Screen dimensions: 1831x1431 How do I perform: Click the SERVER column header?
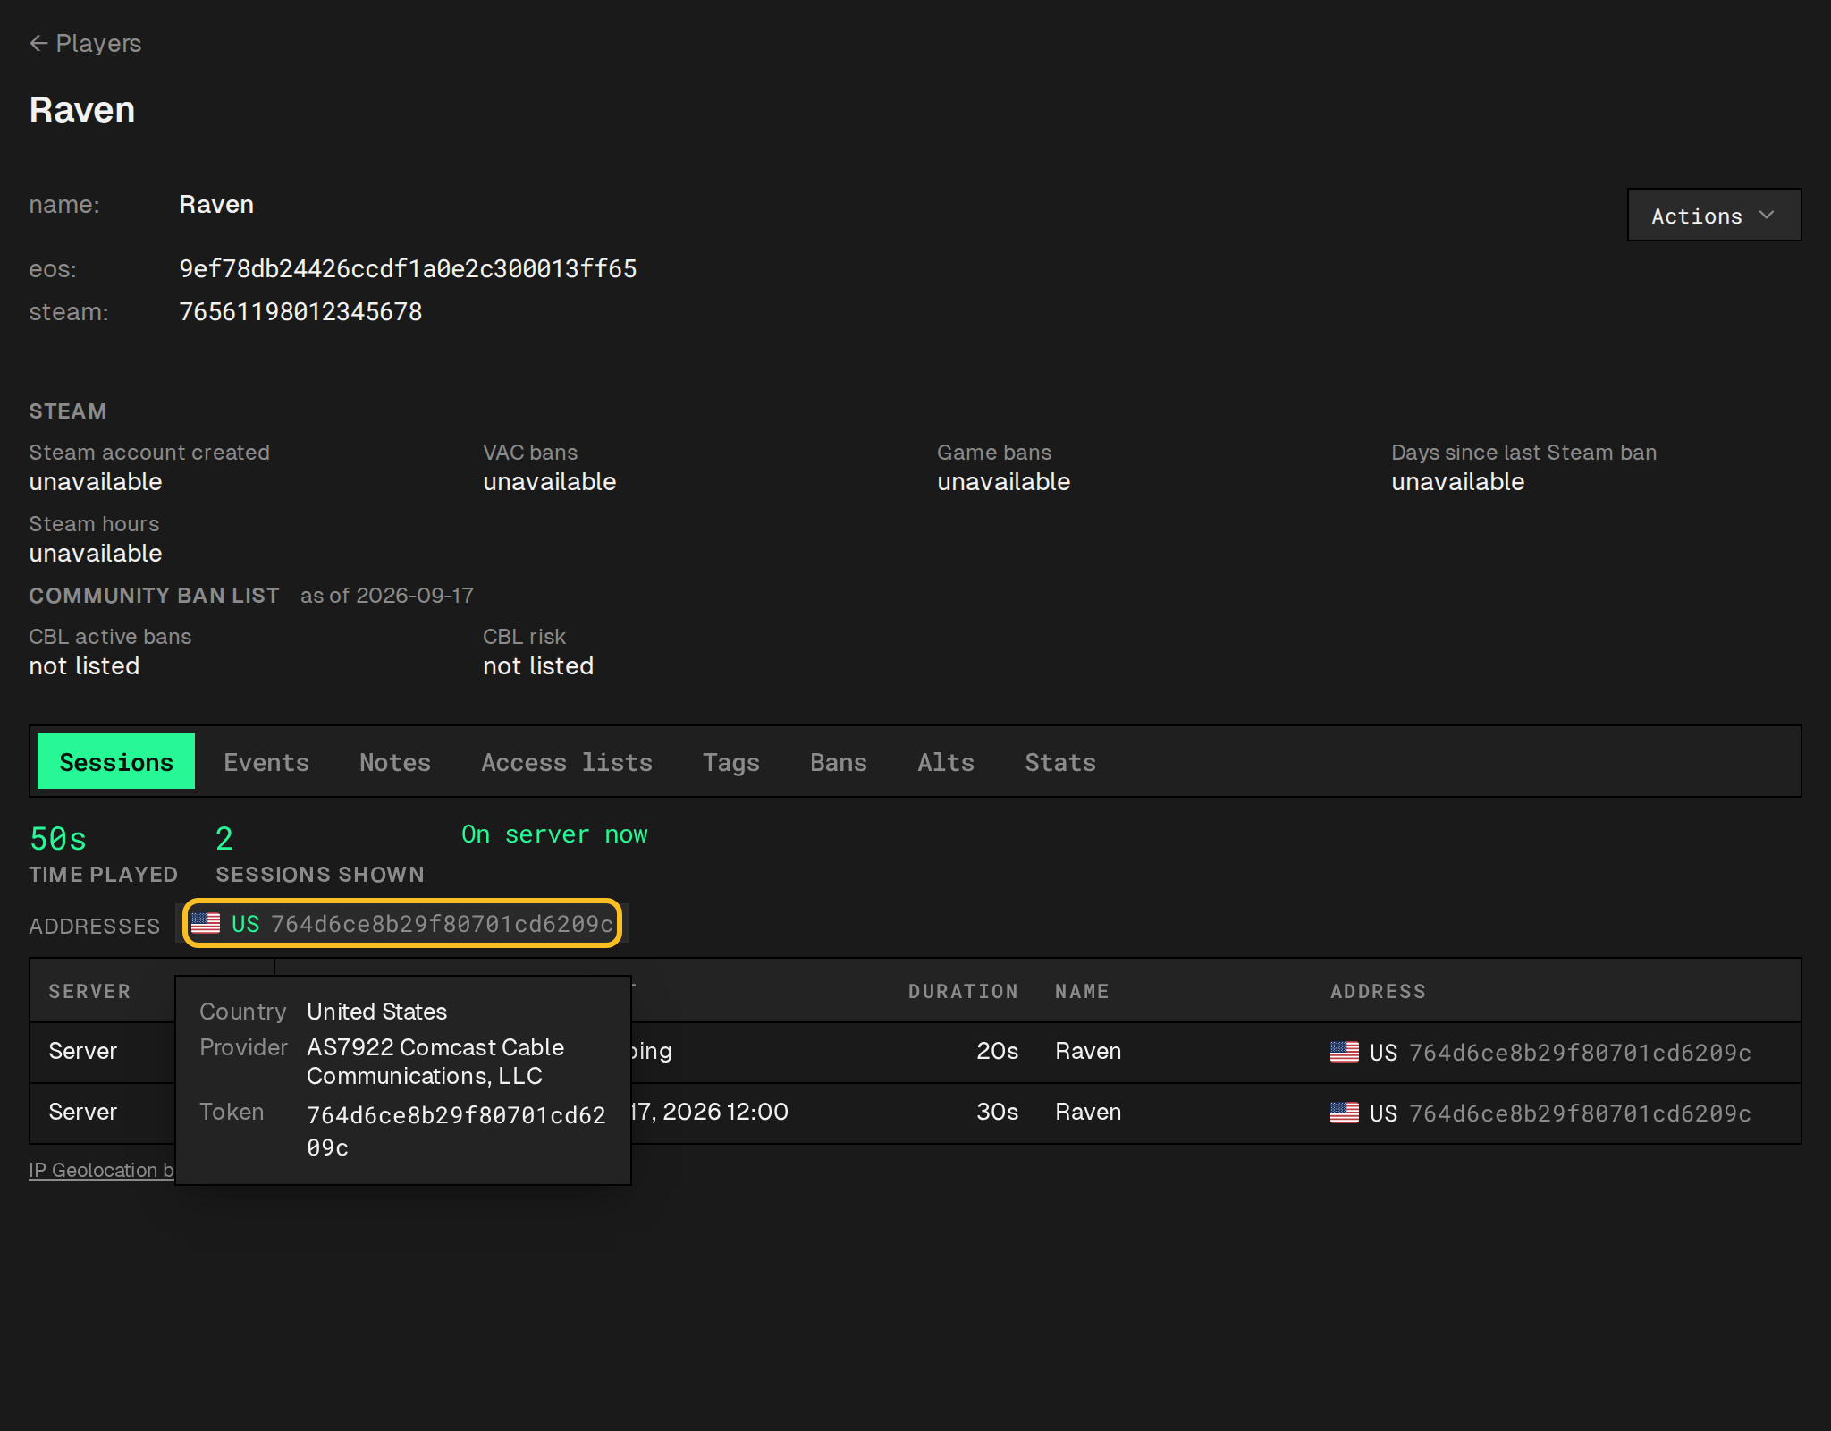click(x=89, y=991)
